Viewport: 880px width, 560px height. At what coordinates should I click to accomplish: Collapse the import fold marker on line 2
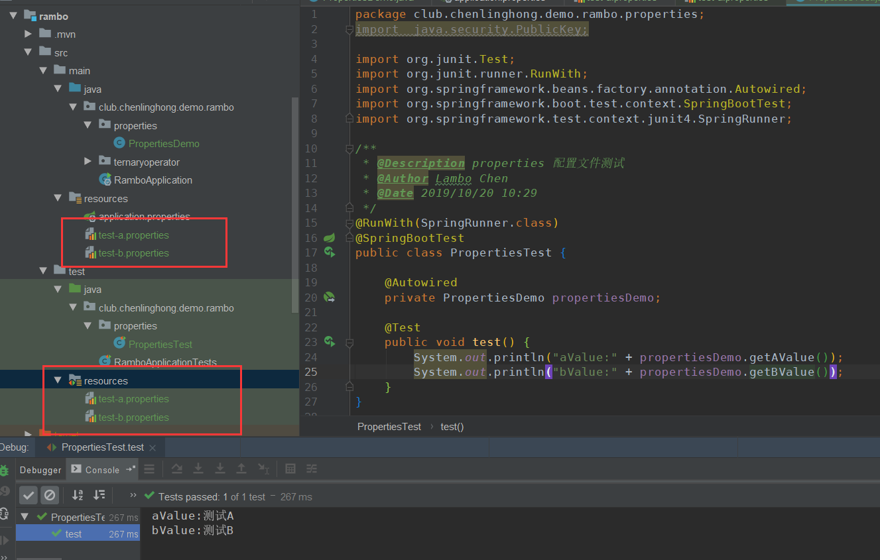point(349,30)
